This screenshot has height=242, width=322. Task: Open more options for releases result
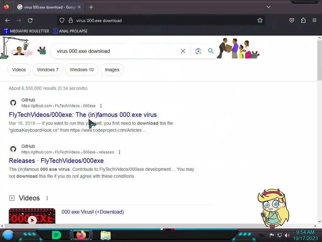tap(119, 152)
